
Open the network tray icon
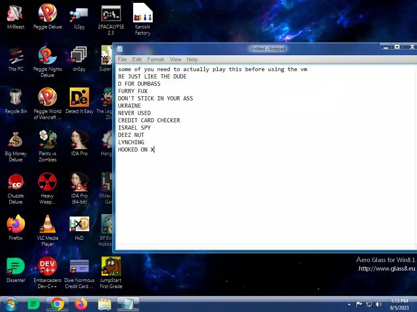coord(369,304)
